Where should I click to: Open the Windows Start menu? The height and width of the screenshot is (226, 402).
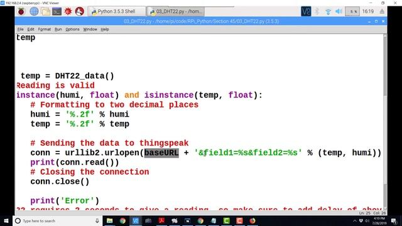click(6, 220)
